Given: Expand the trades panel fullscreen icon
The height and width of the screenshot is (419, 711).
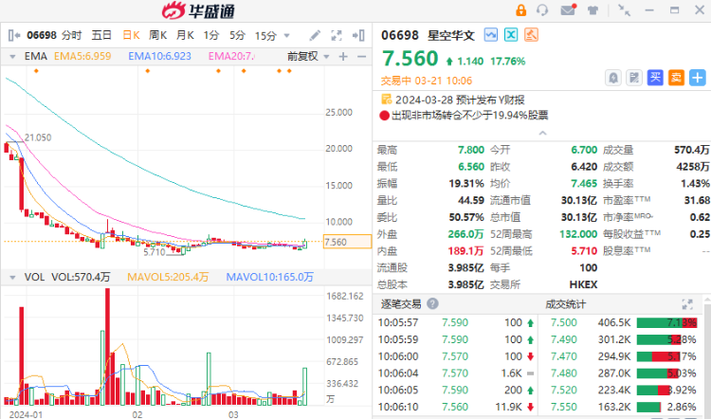Looking at the screenshot, I should (687, 304).
